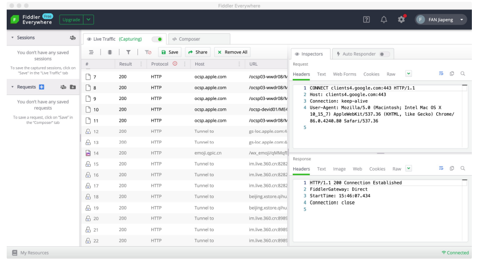This screenshot has height=264, width=478.
Task: Open Response Image tab
Action: tap(339, 169)
